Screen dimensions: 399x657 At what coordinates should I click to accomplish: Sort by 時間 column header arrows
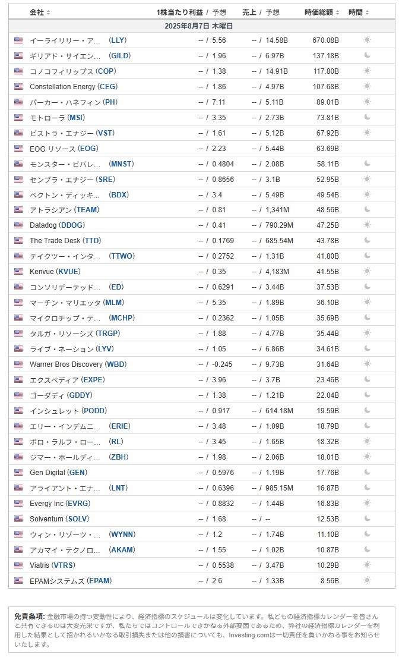tap(368, 12)
